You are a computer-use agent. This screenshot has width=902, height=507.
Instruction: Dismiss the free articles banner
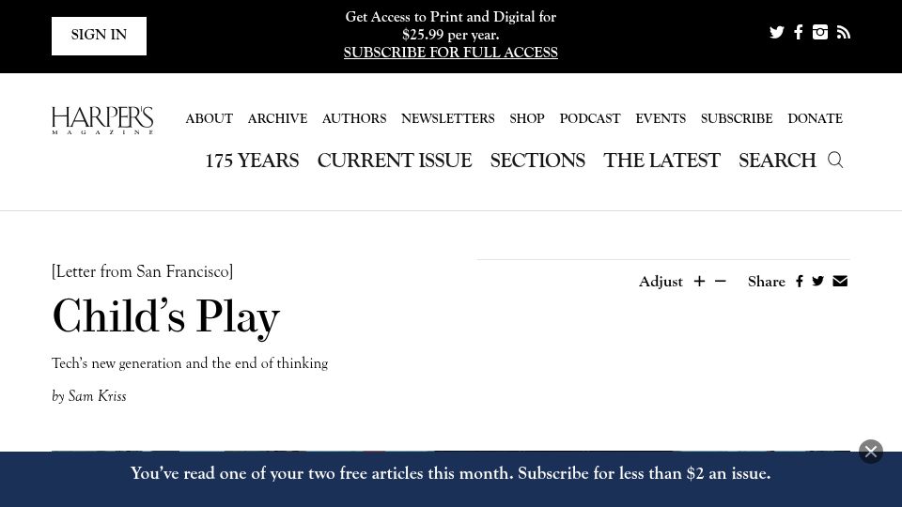point(871,452)
